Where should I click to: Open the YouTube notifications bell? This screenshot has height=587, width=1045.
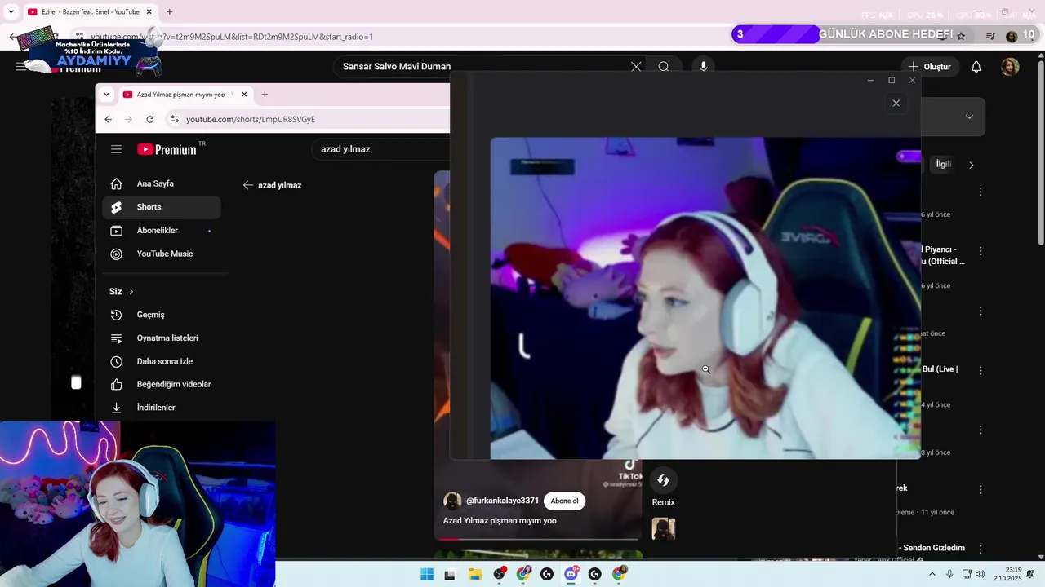tap(976, 67)
